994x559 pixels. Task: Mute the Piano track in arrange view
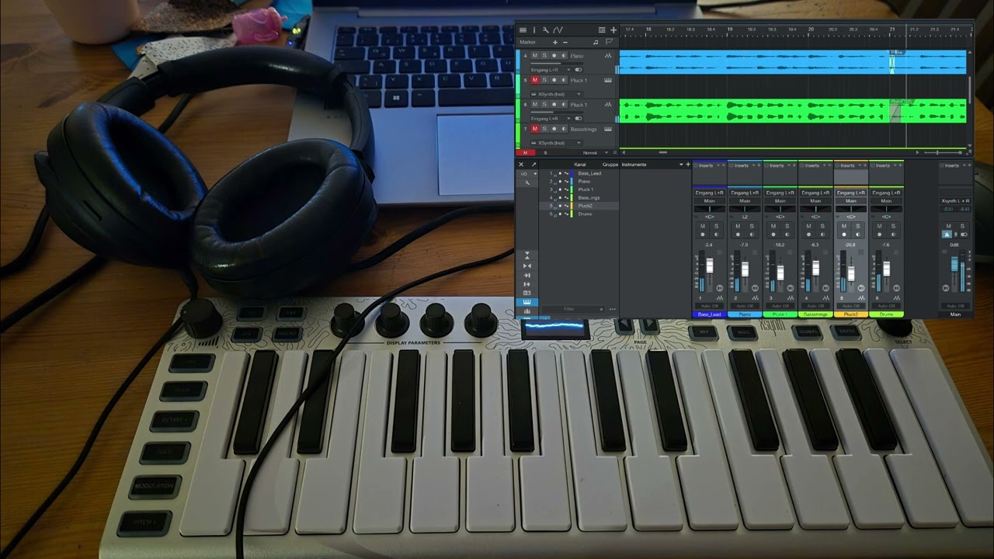click(x=535, y=56)
